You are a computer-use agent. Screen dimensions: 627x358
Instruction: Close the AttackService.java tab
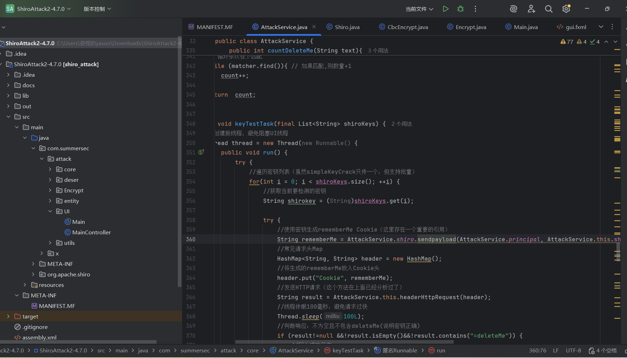pos(314,27)
